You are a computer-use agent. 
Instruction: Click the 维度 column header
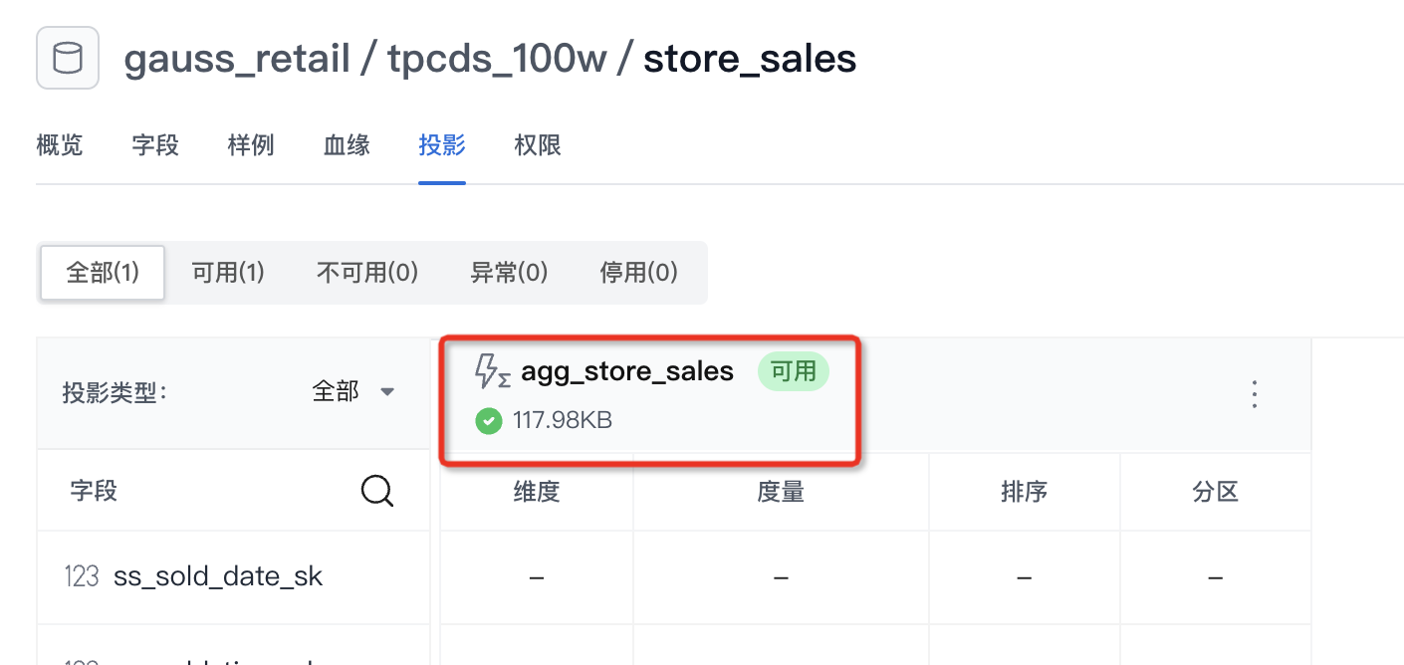536,492
